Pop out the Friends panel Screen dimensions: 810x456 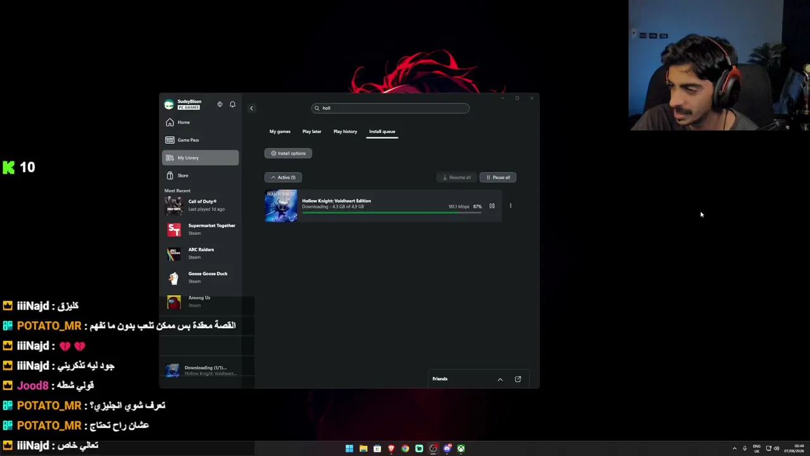[x=518, y=379]
